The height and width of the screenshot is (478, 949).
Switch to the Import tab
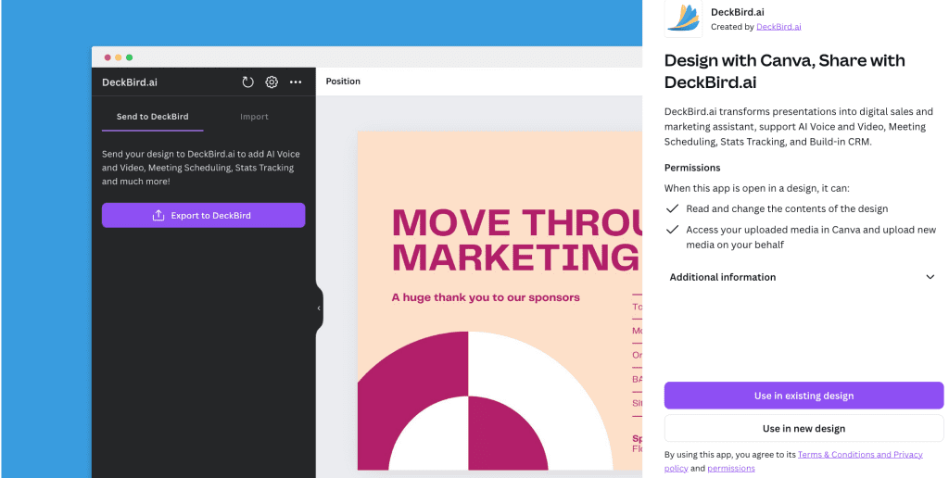click(x=254, y=117)
